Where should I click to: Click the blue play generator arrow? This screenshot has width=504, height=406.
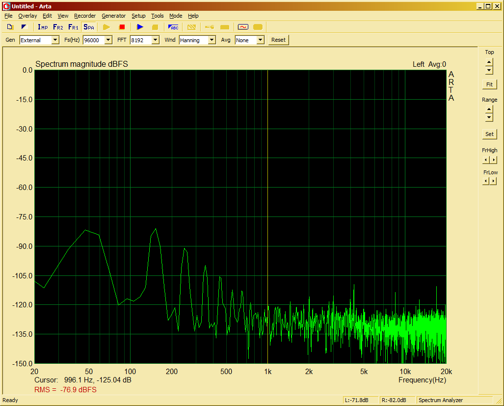point(140,27)
